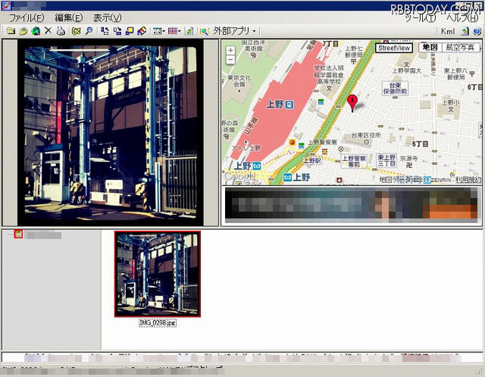485x377 pixels.
Task: Click the document icon next to Kml
Action: coord(465,31)
